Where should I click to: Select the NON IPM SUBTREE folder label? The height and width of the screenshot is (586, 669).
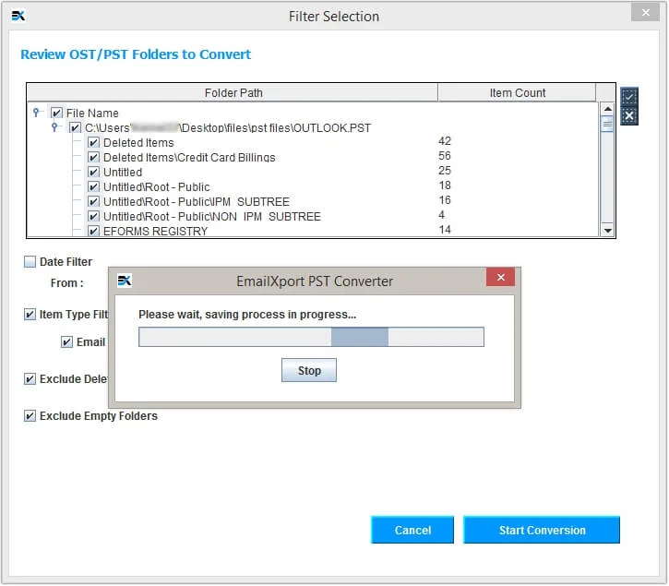[x=212, y=216]
